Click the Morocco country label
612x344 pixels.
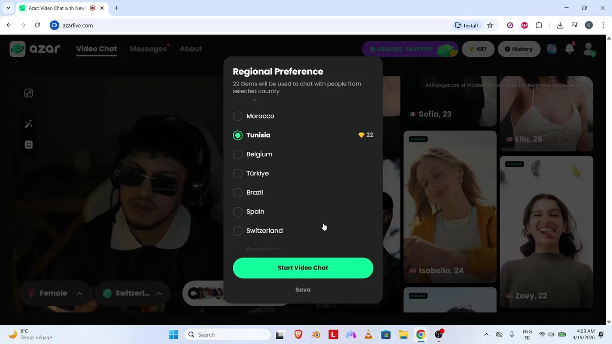[260, 116]
